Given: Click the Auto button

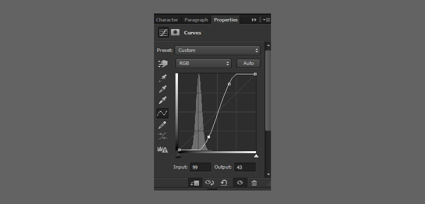Looking at the screenshot, I should (248, 63).
